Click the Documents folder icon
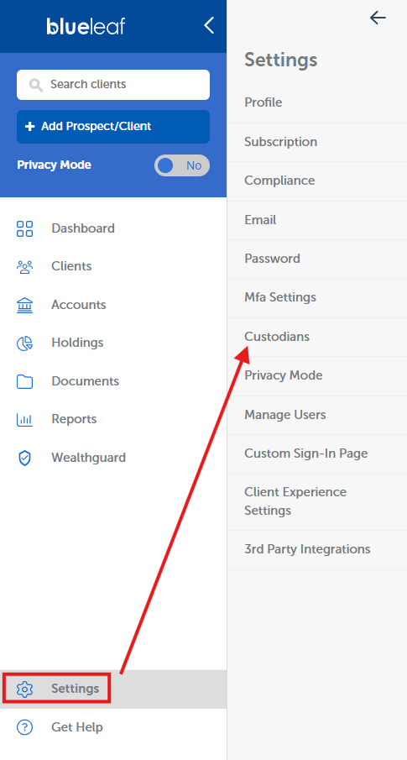407x760 pixels. tap(24, 381)
